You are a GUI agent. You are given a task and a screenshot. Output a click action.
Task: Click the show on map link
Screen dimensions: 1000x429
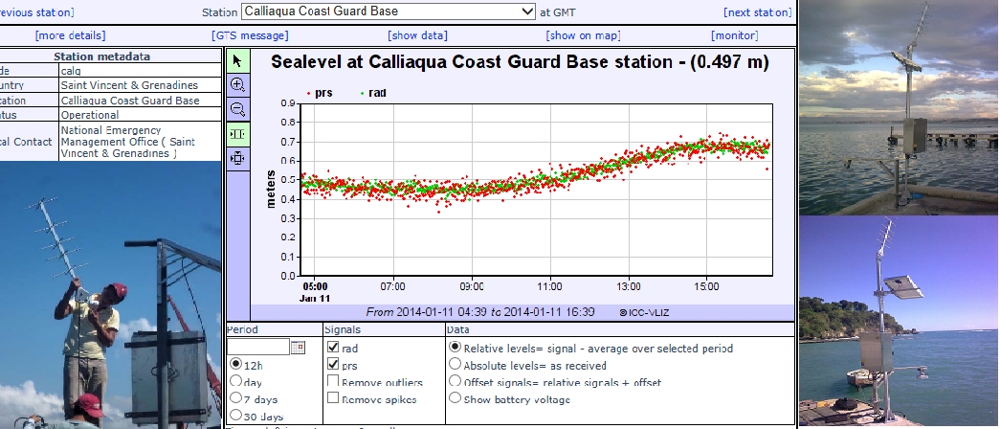[583, 35]
